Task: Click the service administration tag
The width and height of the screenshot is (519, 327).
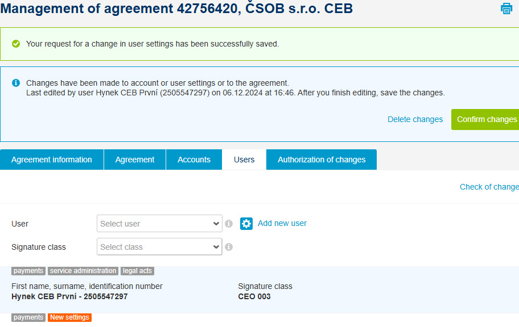Action: pos(83,271)
